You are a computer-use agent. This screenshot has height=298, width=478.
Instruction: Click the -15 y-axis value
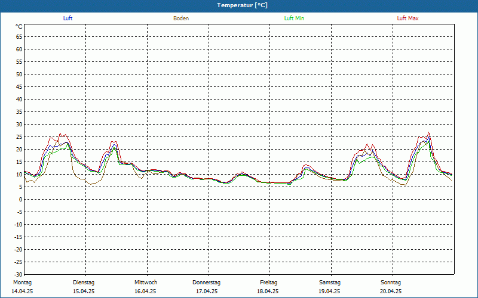[19, 237]
